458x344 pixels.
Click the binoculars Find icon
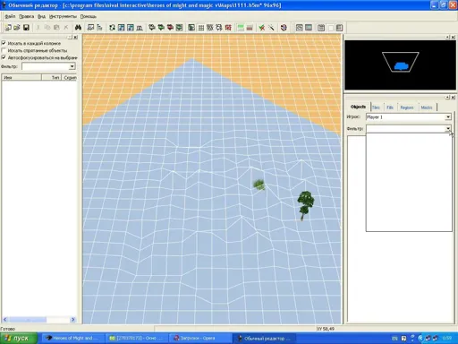click(x=78, y=28)
